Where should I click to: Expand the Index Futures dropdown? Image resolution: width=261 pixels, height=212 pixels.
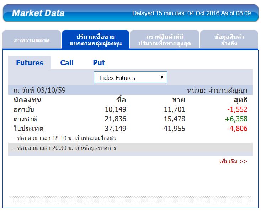(130, 77)
